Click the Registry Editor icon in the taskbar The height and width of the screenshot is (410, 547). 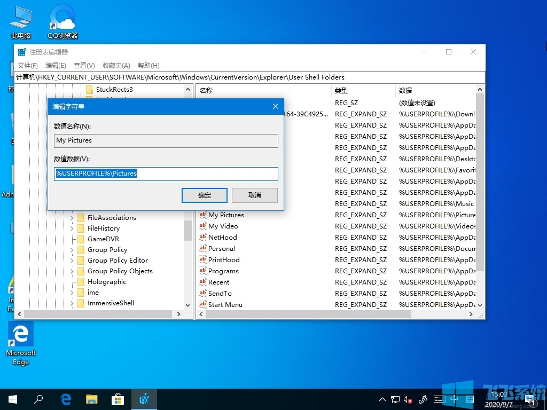coord(144,399)
